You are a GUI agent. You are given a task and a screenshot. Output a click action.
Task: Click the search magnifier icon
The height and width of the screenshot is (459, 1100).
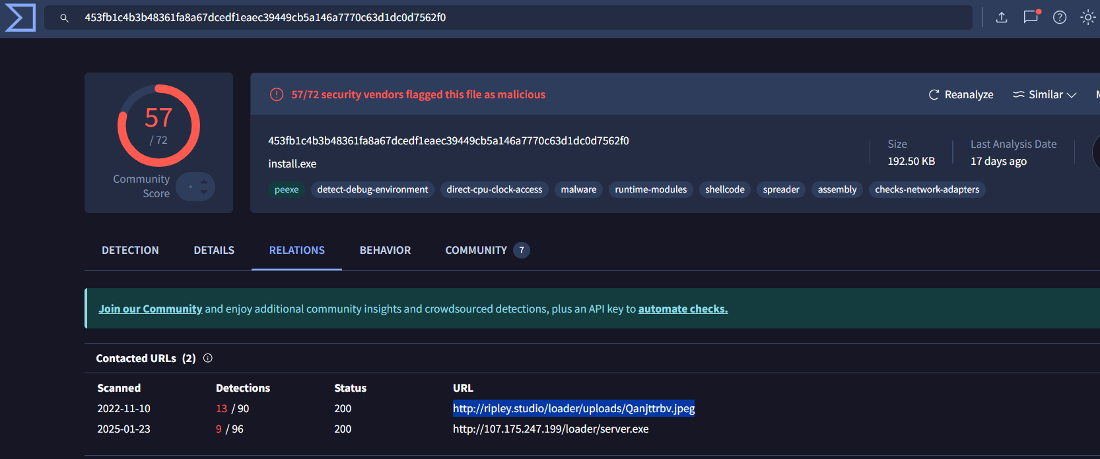64,18
